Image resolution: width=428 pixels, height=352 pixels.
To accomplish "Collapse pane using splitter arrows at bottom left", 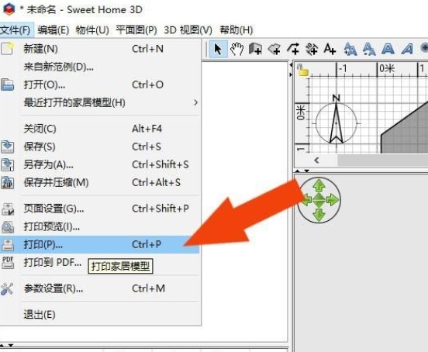I will click(6, 345).
